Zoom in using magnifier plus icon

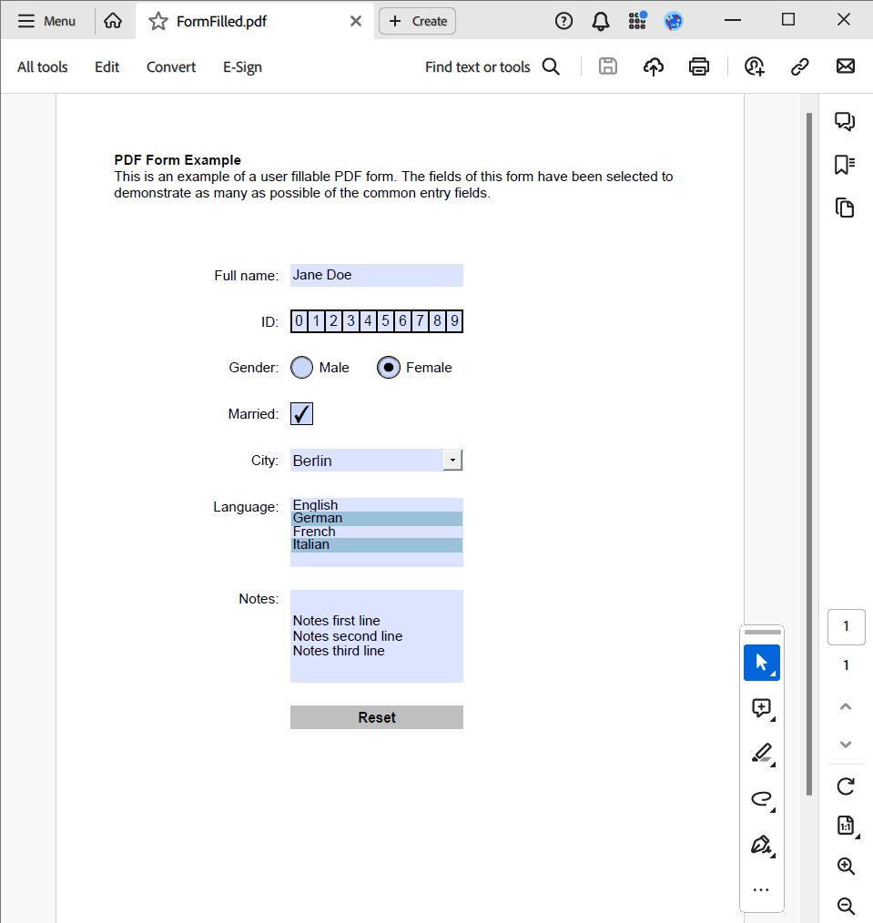tap(846, 866)
